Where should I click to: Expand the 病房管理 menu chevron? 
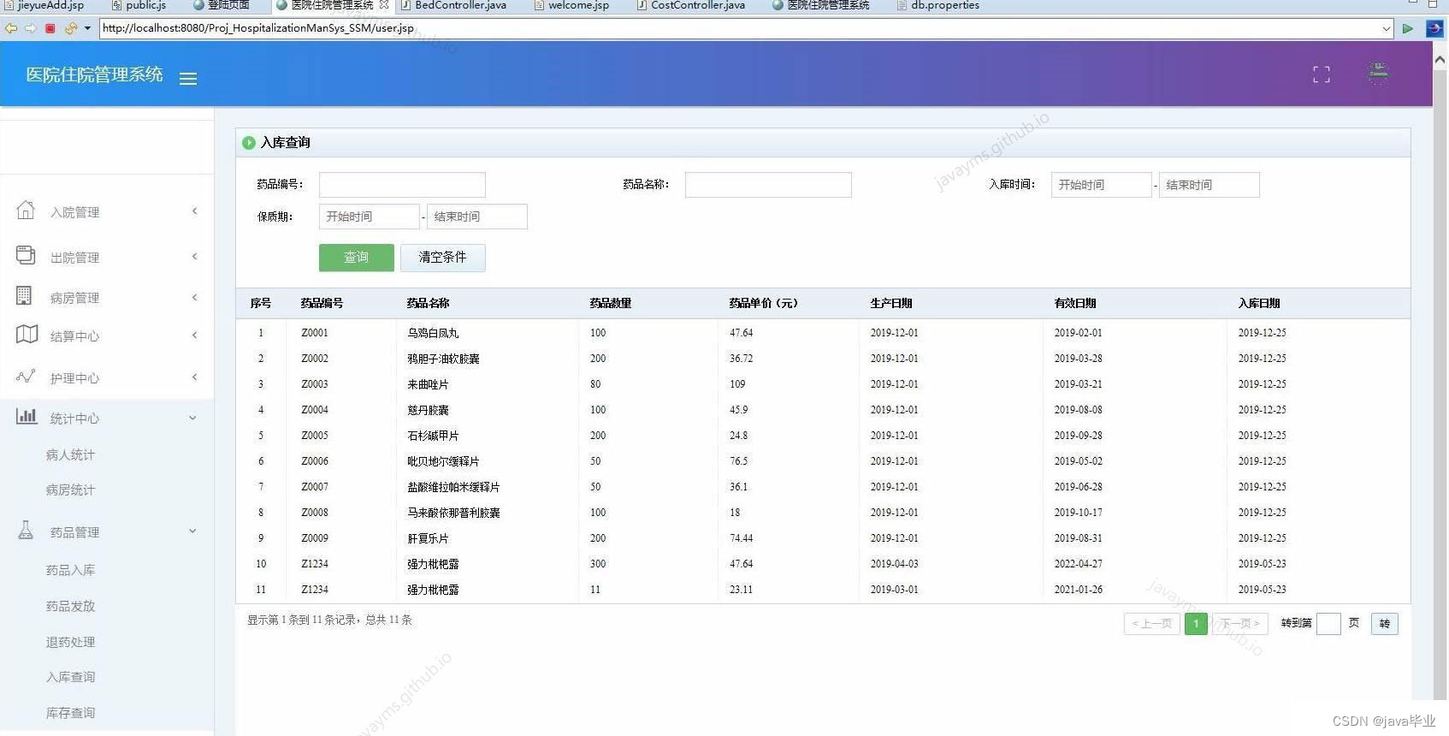pyautogui.click(x=195, y=297)
